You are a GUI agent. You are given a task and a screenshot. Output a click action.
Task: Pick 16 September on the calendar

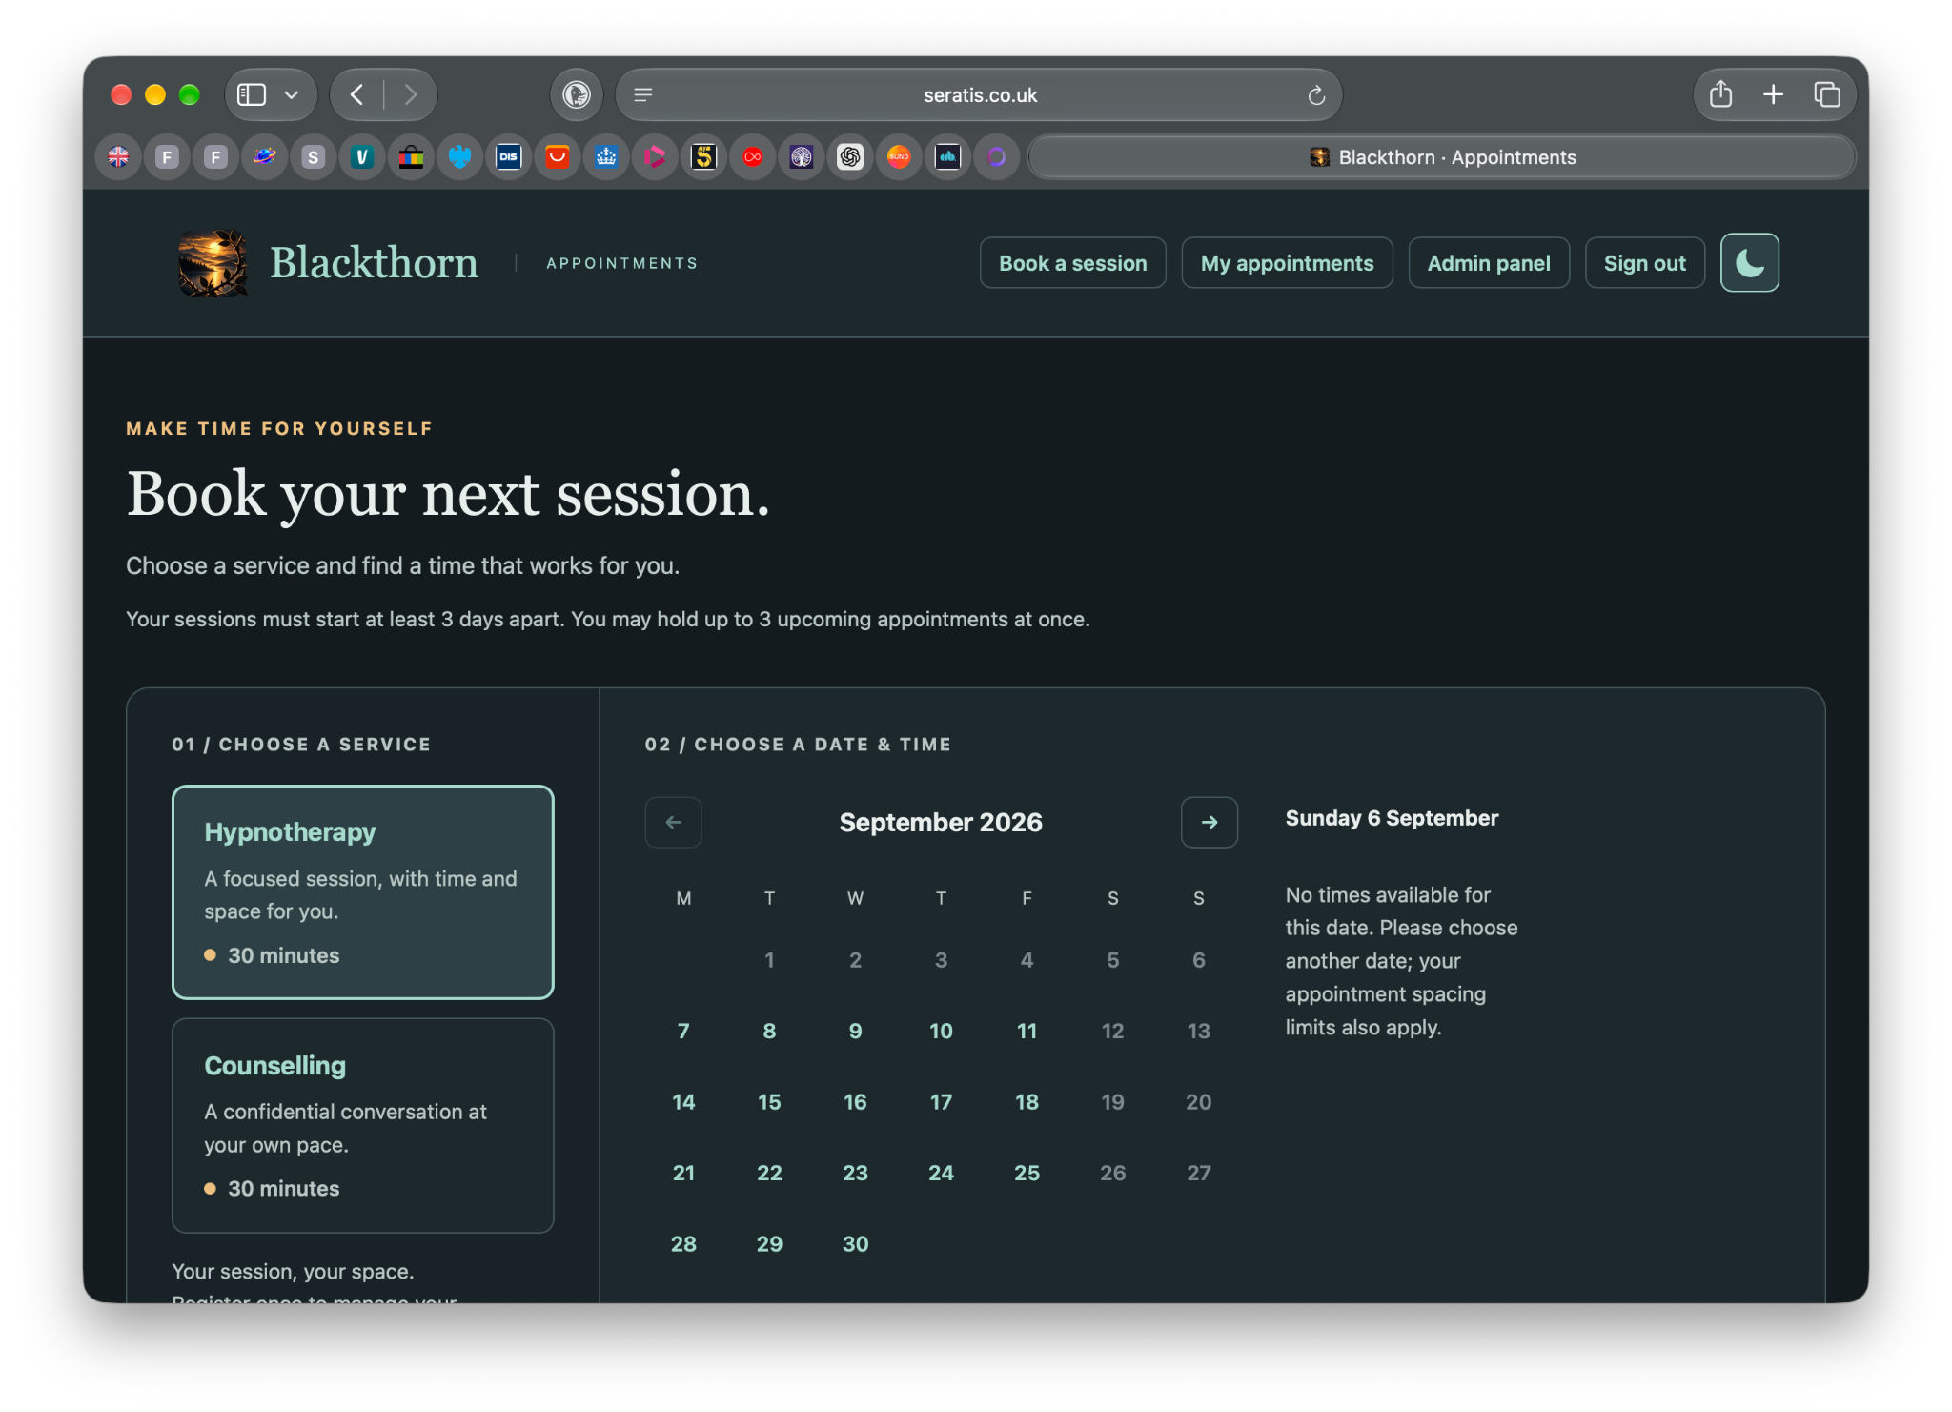click(x=855, y=1102)
